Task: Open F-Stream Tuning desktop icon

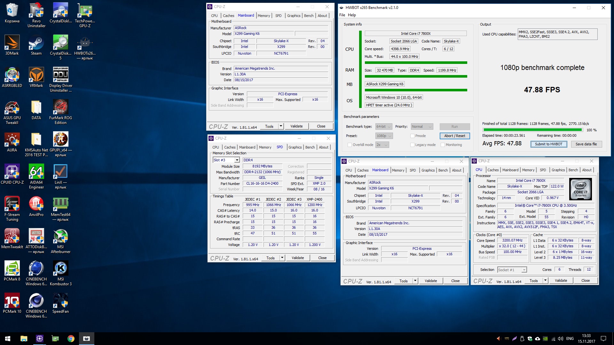Action: point(12,209)
